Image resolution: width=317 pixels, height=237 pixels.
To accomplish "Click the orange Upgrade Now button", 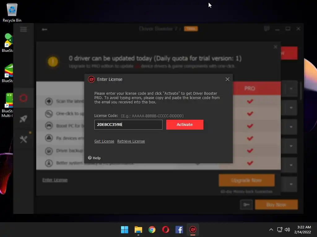I will [246, 180].
